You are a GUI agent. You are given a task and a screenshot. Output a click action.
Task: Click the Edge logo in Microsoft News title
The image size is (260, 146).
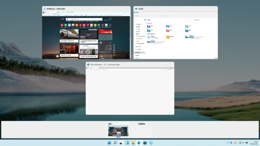pos(89,65)
